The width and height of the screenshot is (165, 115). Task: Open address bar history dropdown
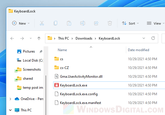tap(144, 38)
